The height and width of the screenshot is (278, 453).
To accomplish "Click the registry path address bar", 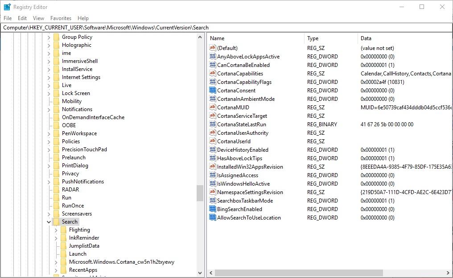I will click(226, 28).
